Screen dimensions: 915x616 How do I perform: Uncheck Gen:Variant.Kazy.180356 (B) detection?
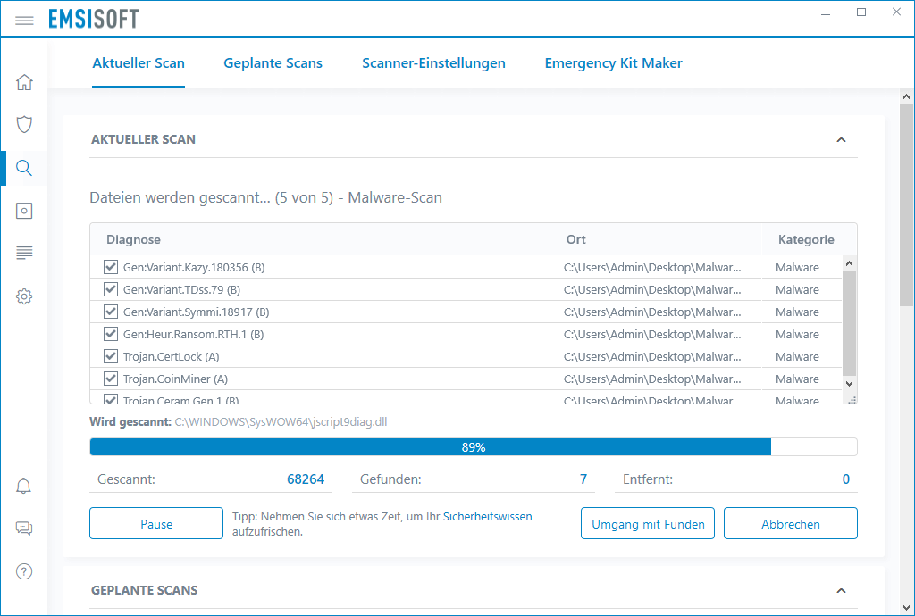[x=110, y=267]
